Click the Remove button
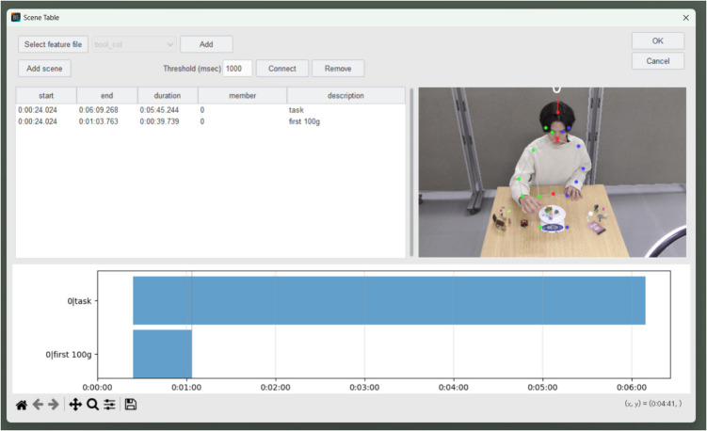 (338, 69)
